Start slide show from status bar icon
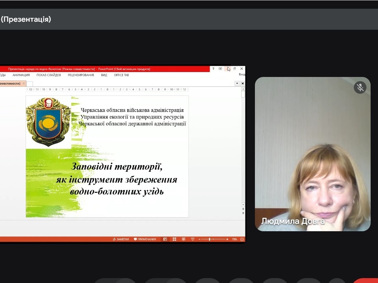Screen dimensions: 378x283 coord(193,239)
